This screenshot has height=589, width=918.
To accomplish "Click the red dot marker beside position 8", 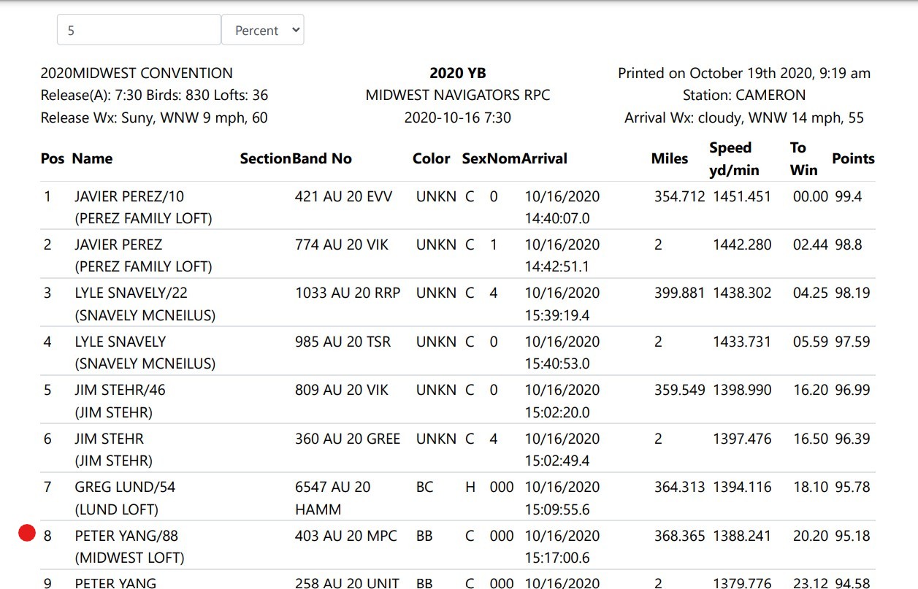I will pos(27,533).
